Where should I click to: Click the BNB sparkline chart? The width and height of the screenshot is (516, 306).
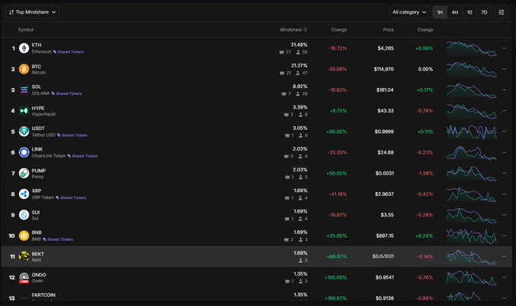[x=471, y=236]
